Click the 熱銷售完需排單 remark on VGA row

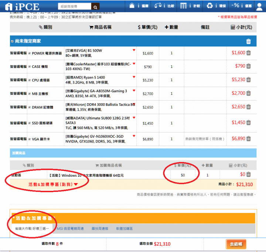coord(205,139)
